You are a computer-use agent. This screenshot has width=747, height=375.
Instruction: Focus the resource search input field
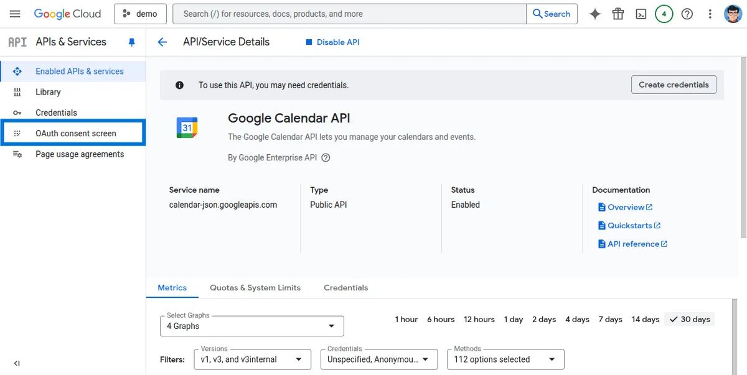point(349,14)
